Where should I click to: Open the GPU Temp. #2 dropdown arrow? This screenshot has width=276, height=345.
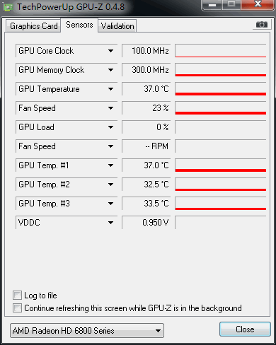[110, 185]
